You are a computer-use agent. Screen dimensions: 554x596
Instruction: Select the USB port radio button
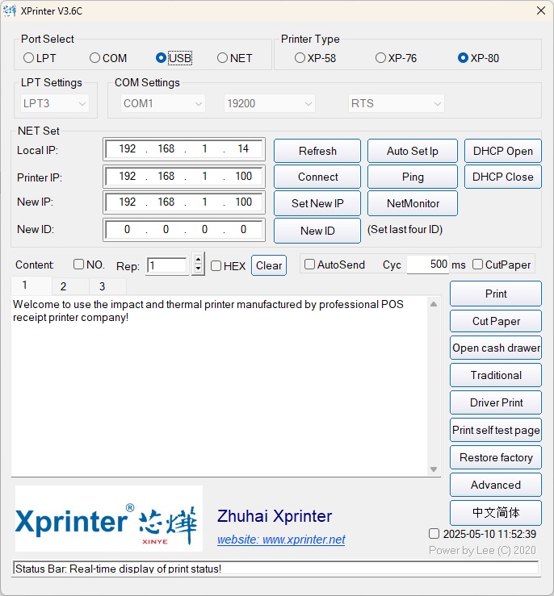[162, 58]
